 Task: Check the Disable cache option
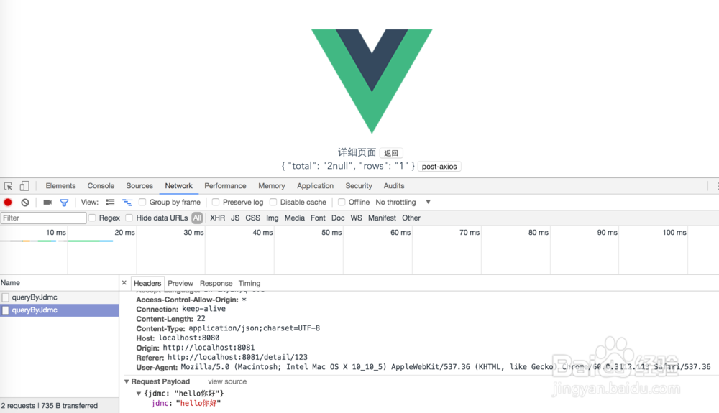[x=273, y=202]
